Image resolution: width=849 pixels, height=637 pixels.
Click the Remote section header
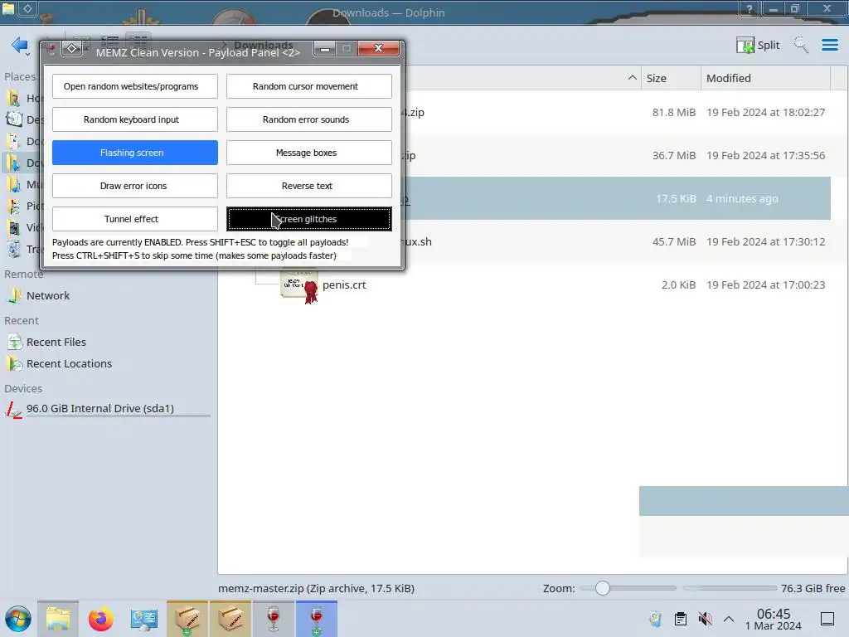[23, 274]
